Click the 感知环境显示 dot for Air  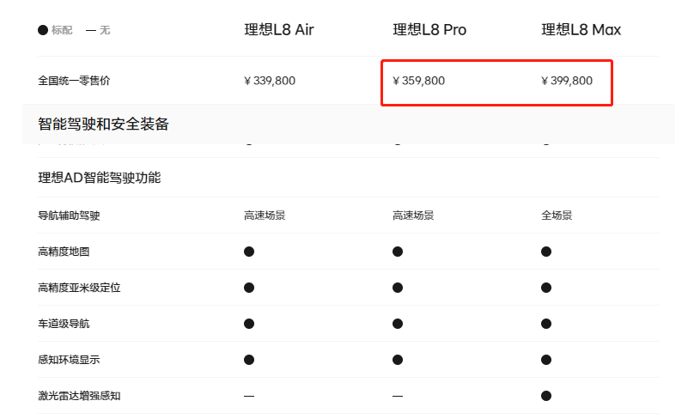coord(249,360)
